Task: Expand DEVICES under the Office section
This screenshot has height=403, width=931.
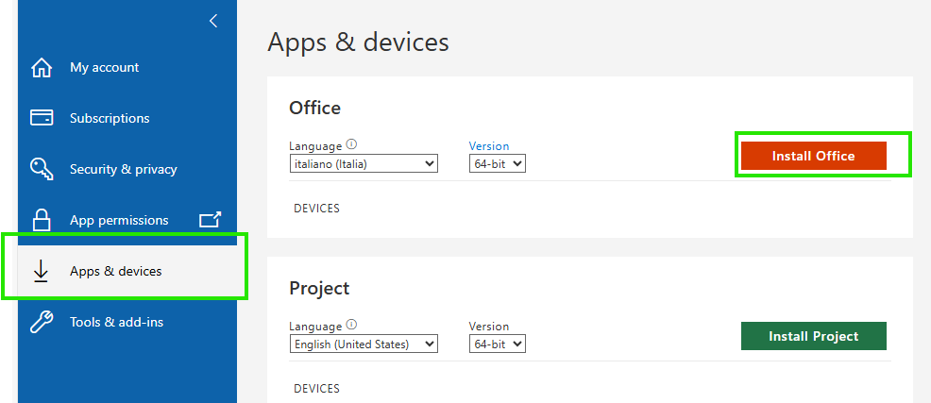Action: [x=316, y=209]
